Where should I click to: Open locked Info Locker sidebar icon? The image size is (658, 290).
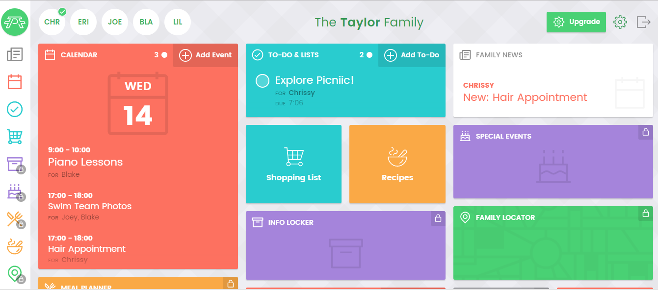[15, 165]
